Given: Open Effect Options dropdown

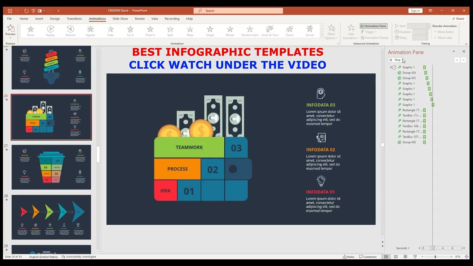Looking at the screenshot, I should click(x=331, y=32).
